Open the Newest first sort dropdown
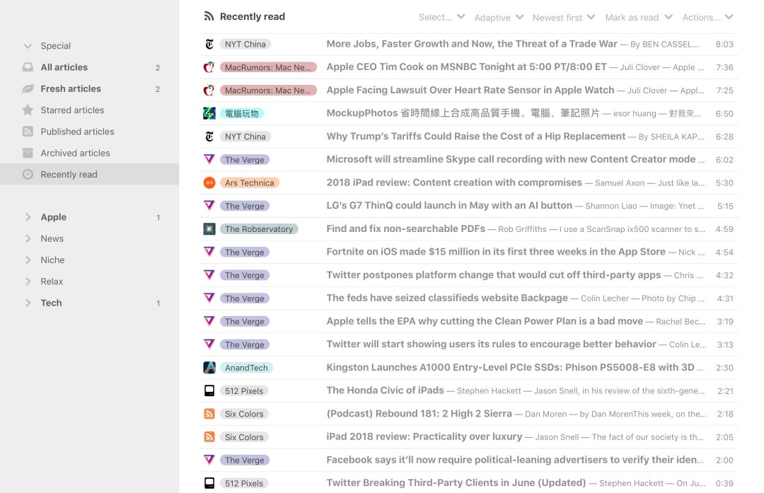 [x=564, y=18]
